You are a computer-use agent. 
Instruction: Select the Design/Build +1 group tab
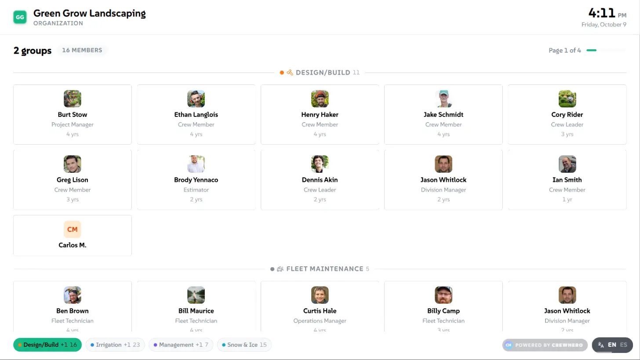pyautogui.click(x=47, y=345)
